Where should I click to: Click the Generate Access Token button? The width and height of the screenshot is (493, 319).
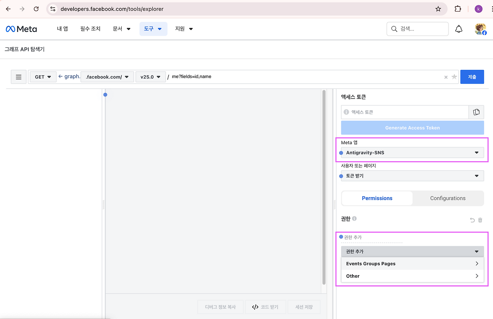413,128
